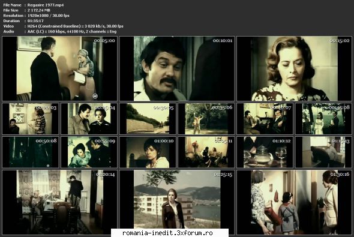The height and width of the screenshot is (237, 354).
Task: View the frame at 01:05:11
Action: click(206, 152)
